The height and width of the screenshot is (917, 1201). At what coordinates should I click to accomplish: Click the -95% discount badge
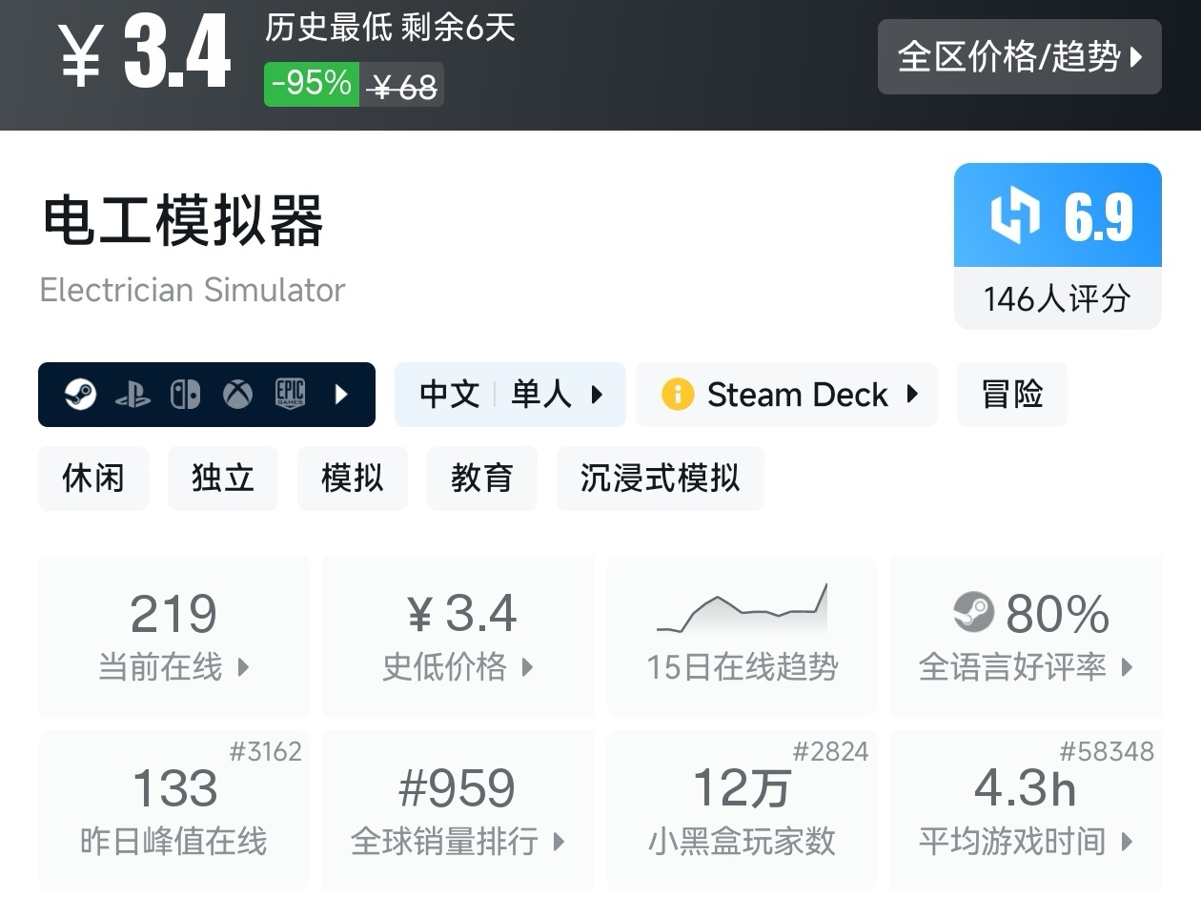(x=312, y=84)
